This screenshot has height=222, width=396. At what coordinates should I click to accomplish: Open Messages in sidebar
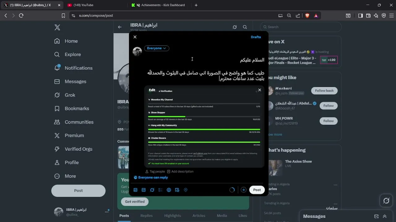click(x=70, y=82)
